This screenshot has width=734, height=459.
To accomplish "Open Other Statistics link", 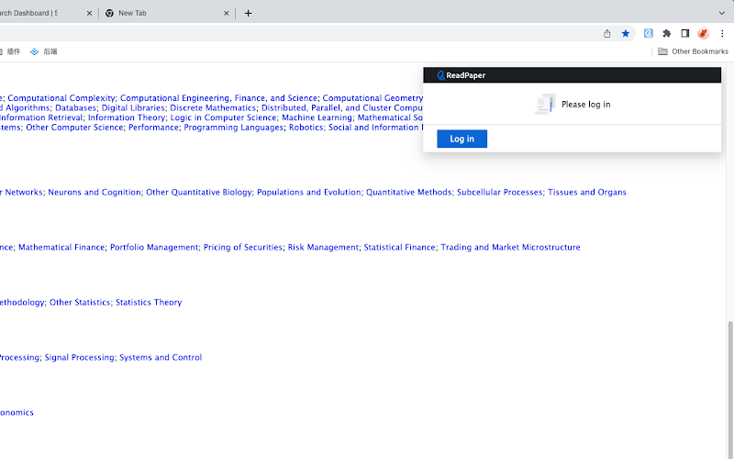I will [80, 303].
